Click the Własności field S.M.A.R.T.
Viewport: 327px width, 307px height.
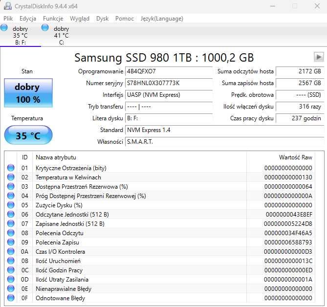(x=225, y=142)
